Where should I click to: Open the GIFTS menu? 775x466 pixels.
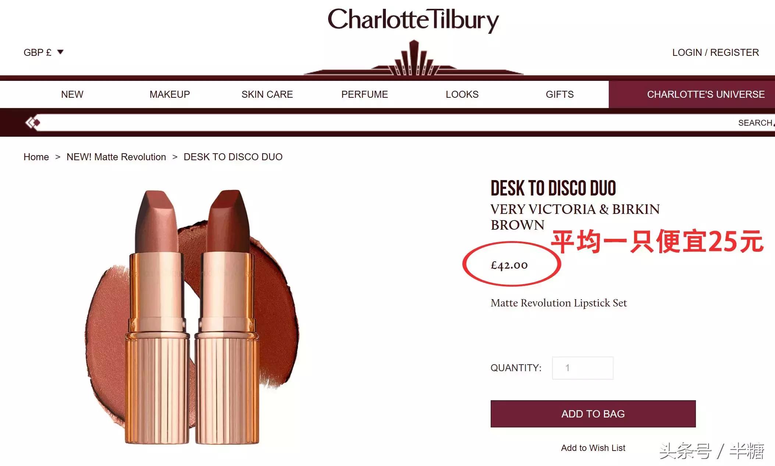tap(559, 94)
